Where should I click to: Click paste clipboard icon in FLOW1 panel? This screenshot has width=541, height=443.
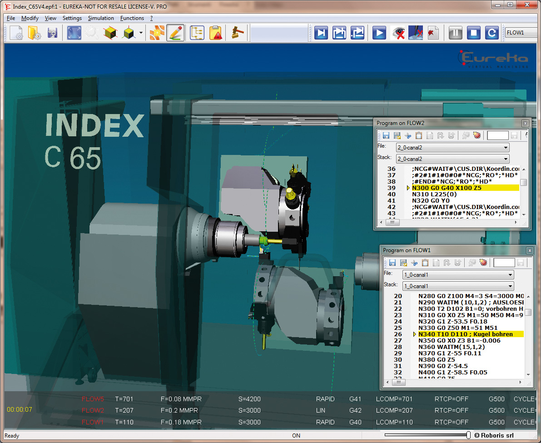pyautogui.click(x=425, y=263)
